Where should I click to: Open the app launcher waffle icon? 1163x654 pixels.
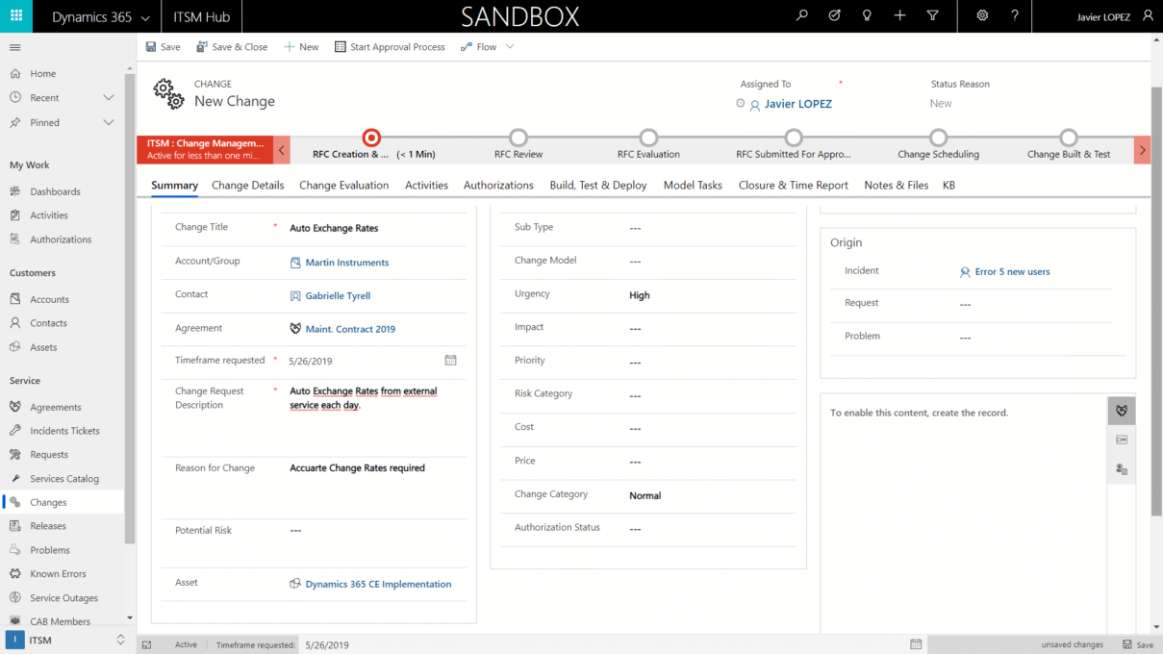(x=16, y=15)
